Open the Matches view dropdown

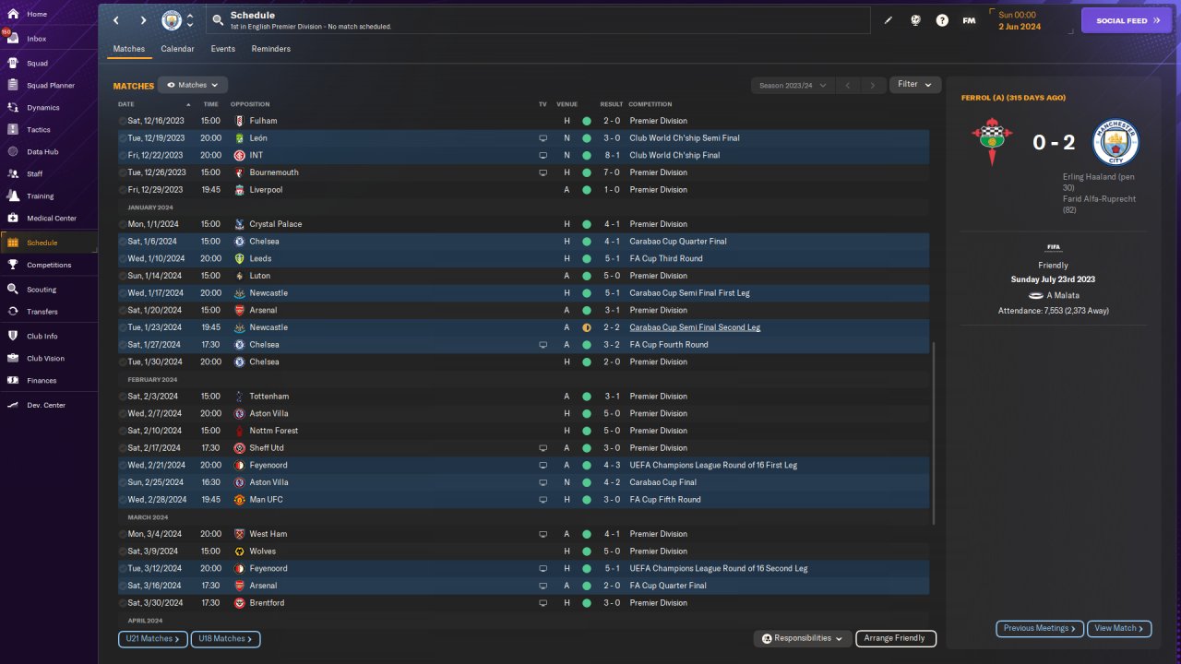193,85
